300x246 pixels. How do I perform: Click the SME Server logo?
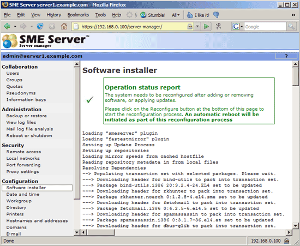pyautogui.click(x=45, y=41)
